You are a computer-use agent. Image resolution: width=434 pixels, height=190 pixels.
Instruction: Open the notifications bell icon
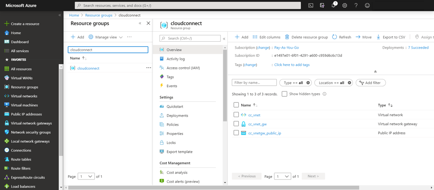(x=334, y=6)
